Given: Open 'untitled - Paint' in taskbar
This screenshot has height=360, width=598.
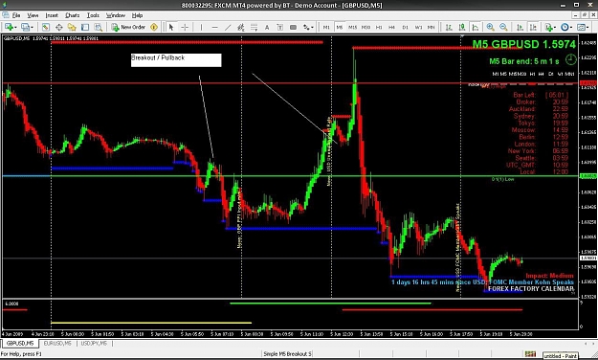Looking at the screenshot, I should point(561,356).
